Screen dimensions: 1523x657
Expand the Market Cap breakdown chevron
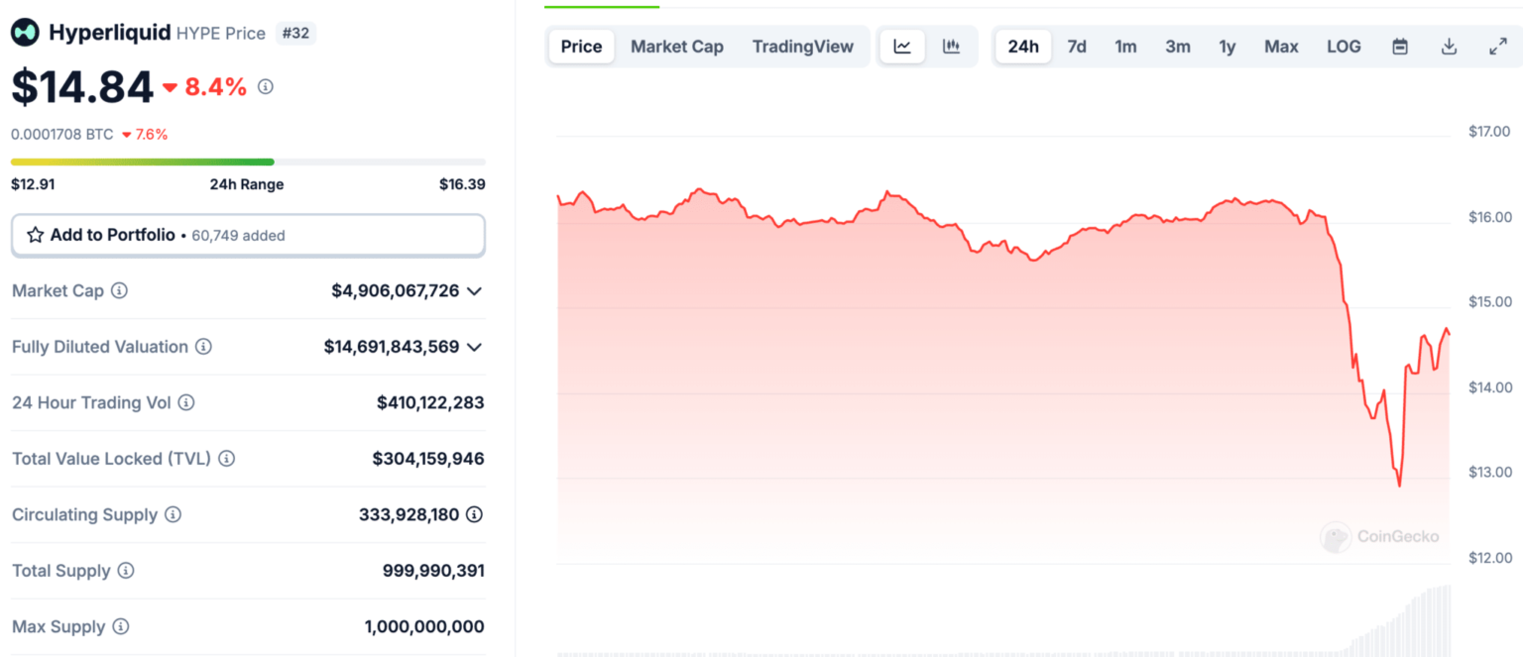pyautogui.click(x=474, y=290)
